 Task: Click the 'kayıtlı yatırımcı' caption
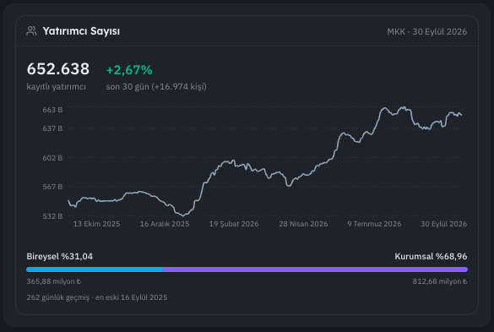coord(56,87)
